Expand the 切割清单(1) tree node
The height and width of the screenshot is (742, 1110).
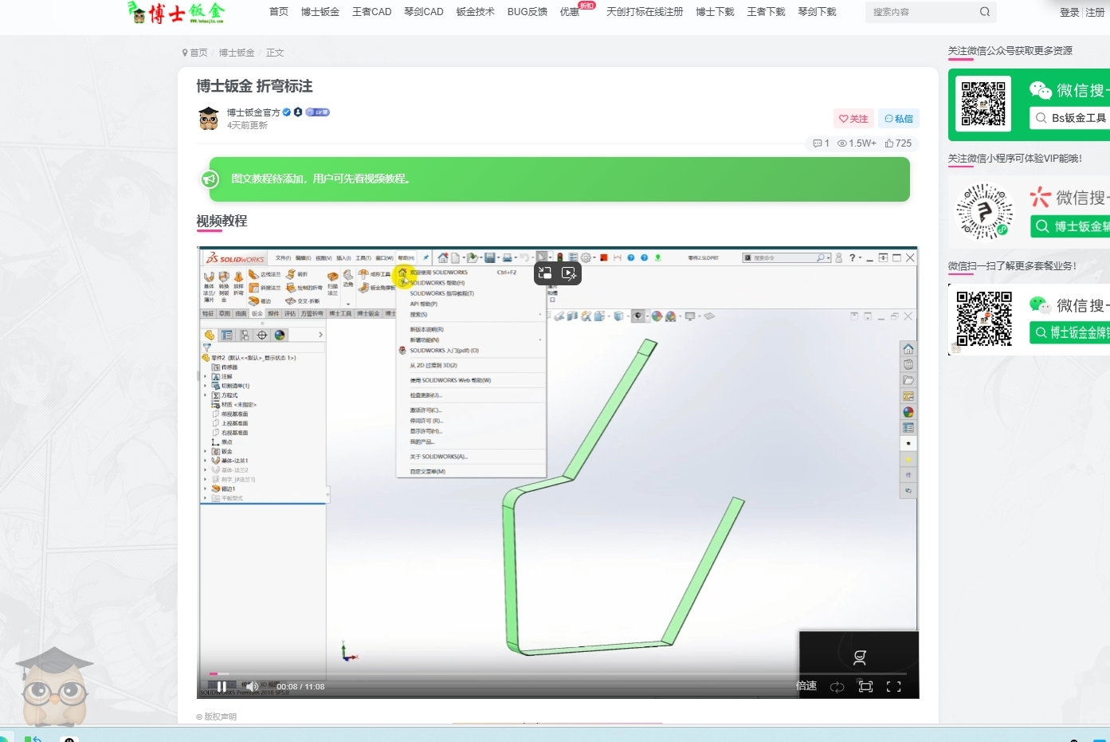click(x=206, y=386)
